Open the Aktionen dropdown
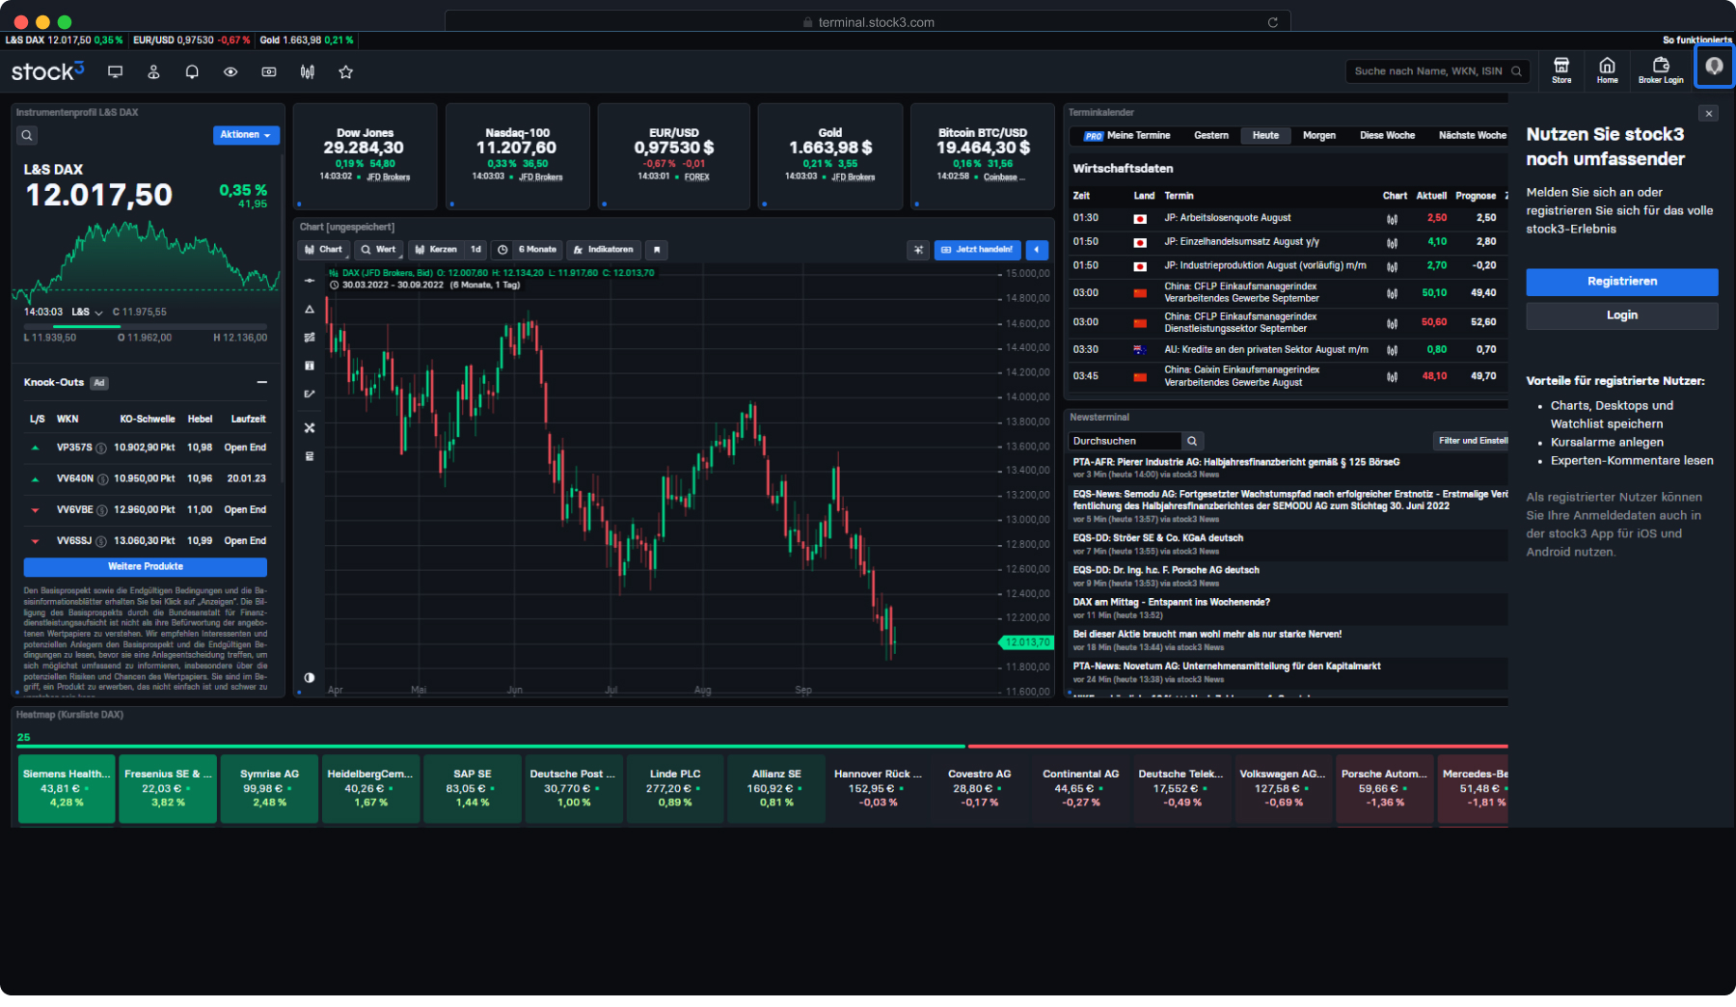1736x1007 pixels. [x=246, y=135]
